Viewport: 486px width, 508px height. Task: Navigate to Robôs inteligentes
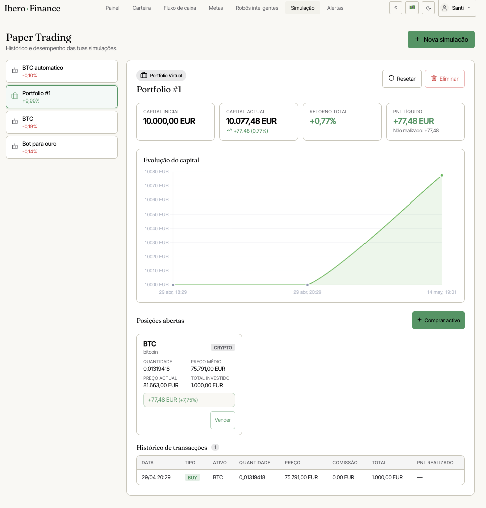tap(257, 8)
